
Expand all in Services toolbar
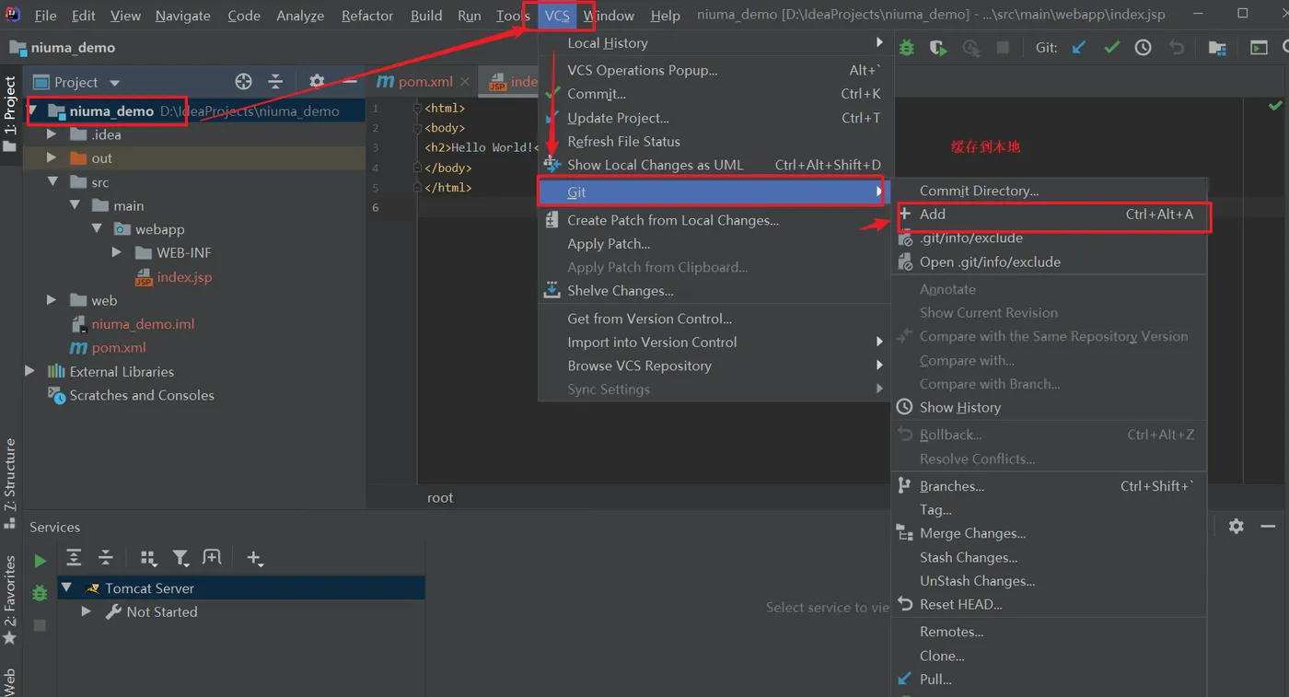coord(74,558)
